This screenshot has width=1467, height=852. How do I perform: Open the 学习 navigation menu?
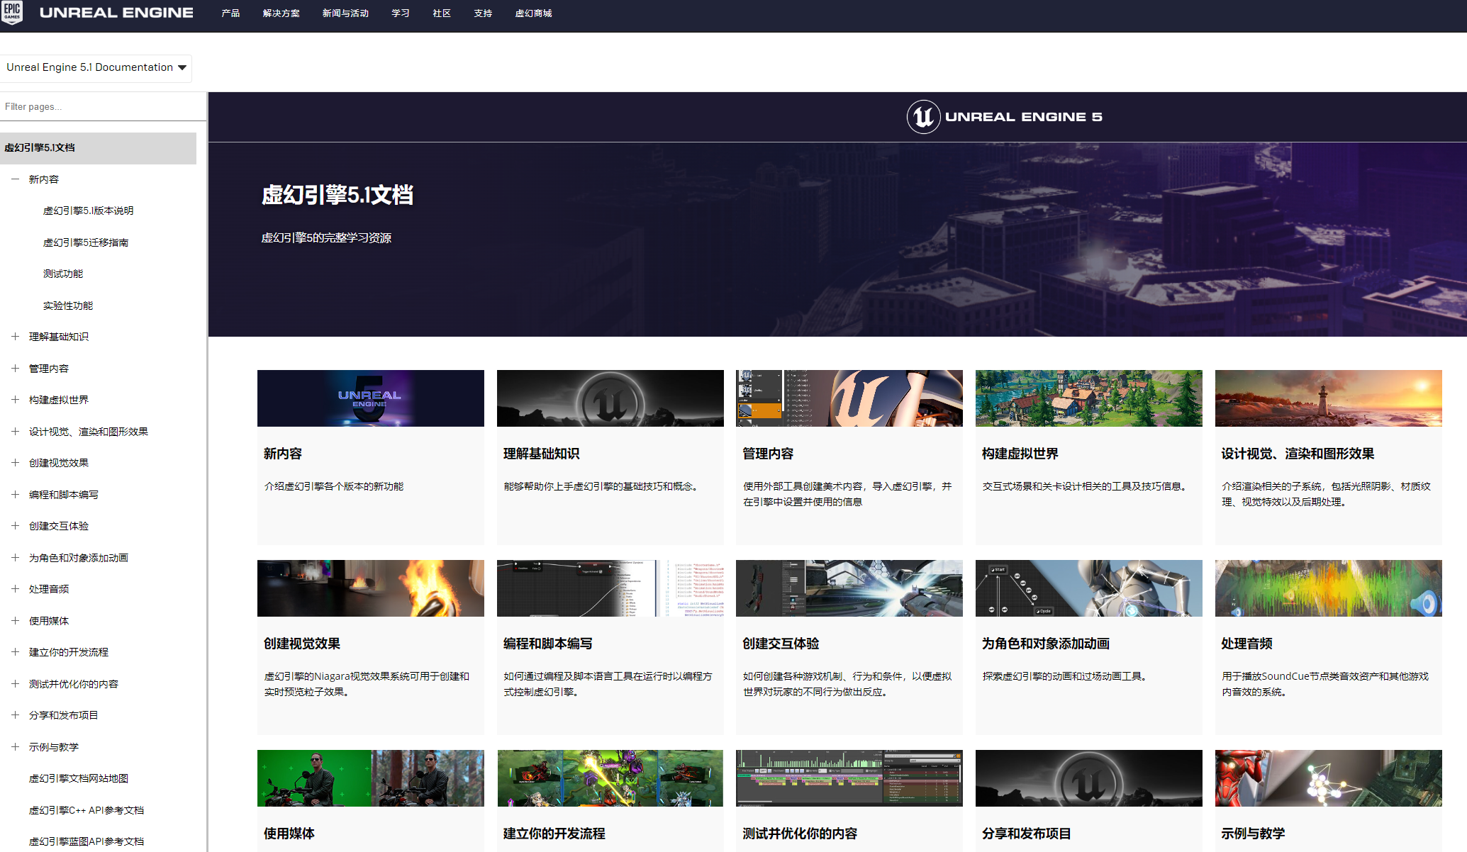400,13
